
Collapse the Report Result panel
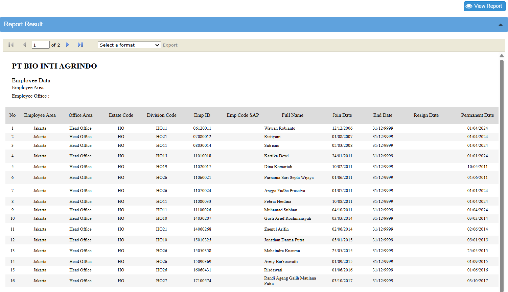pyautogui.click(x=501, y=25)
